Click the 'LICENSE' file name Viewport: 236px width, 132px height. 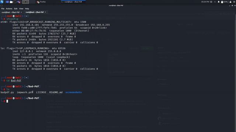41,92
